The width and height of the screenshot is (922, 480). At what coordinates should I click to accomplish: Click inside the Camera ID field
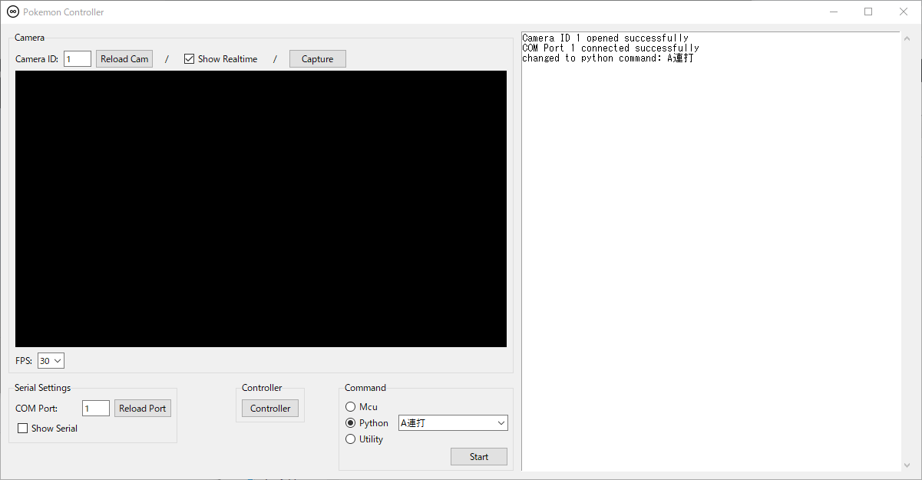click(x=77, y=58)
